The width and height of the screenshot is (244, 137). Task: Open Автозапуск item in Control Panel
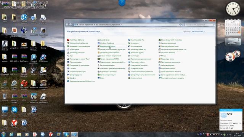(x=133, y=43)
